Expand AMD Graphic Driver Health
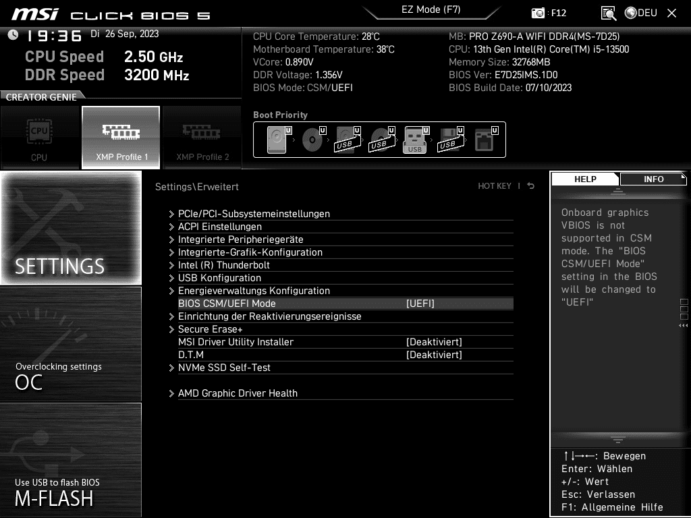Viewport: 691px width, 518px height. tap(341, 393)
